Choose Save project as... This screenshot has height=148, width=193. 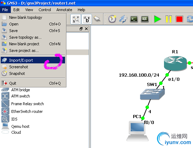point(33,50)
